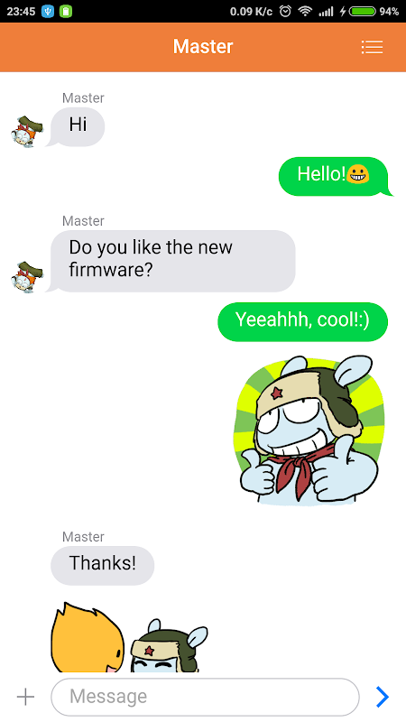Screen dimensions: 406x722
Task: Tap the Yeeahhh, cool!:) message bubble
Action: pos(303,322)
